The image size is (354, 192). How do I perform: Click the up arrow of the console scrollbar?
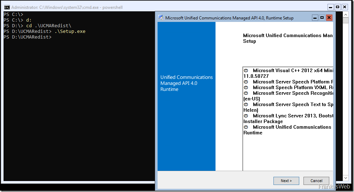pos(347,14)
